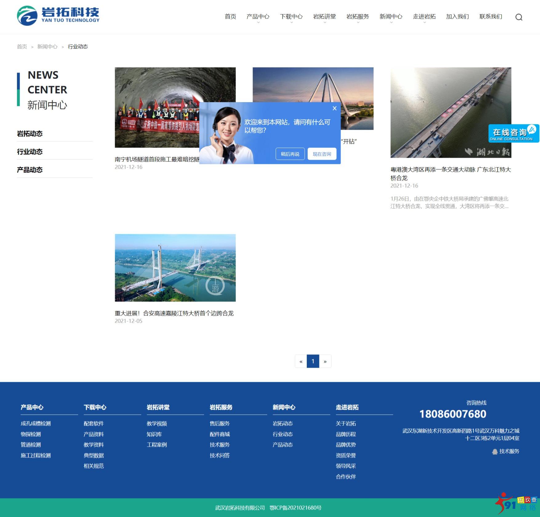This screenshot has height=517, width=540.
Task: Click the 现在咨询 button
Action: pos(322,154)
